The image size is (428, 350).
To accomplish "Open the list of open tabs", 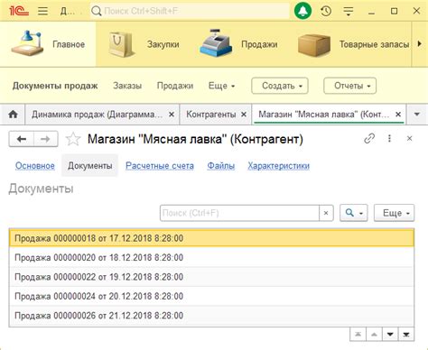I will (417, 115).
